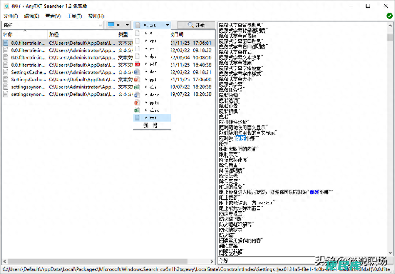Select the *.pptx file type option

(x=152, y=102)
